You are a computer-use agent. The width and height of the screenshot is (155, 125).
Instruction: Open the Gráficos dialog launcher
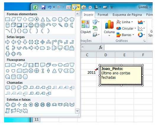click(144, 41)
